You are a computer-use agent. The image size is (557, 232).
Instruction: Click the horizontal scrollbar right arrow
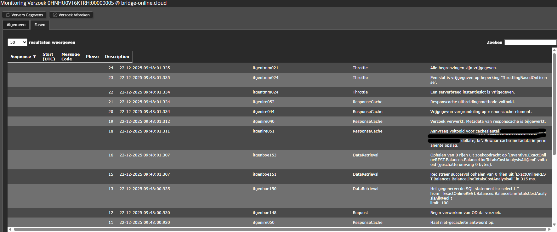click(x=550, y=229)
